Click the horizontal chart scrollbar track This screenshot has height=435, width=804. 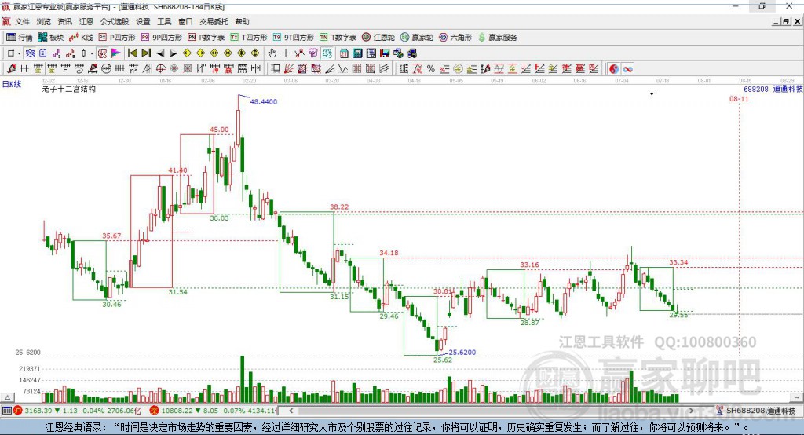point(492,411)
